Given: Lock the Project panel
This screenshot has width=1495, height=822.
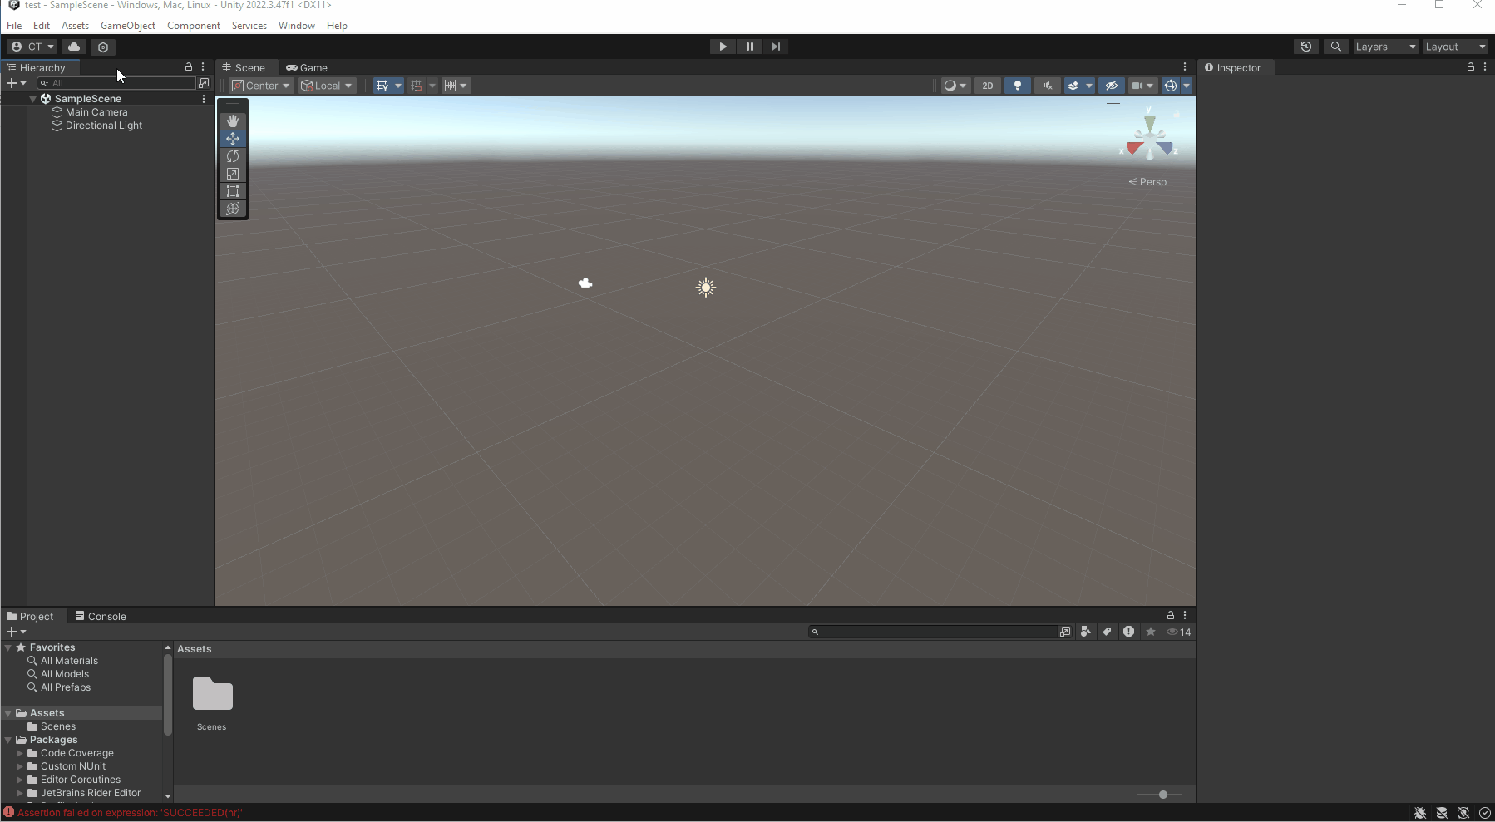Looking at the screenshot, I should (x=1171, y=615).
